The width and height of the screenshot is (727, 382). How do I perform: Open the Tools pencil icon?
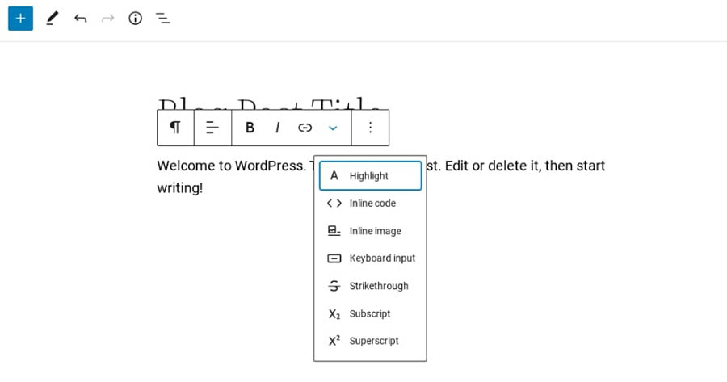52,18
